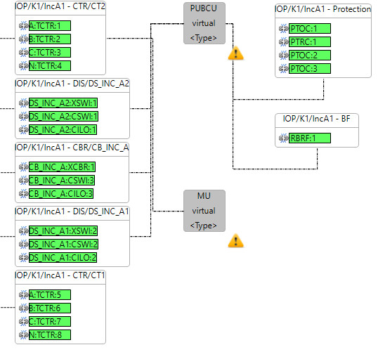Click link icon beside A:TCTR:1
The width and height of the screenshot is (378, 352).
tap(23, 25)
